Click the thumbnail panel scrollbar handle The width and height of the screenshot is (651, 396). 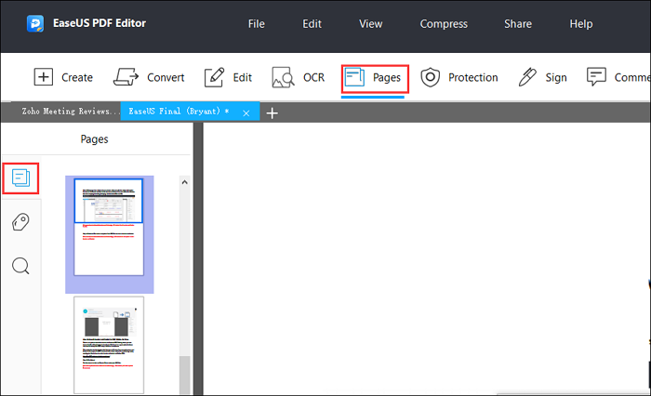pyautogui.click(x=185, y=375)
